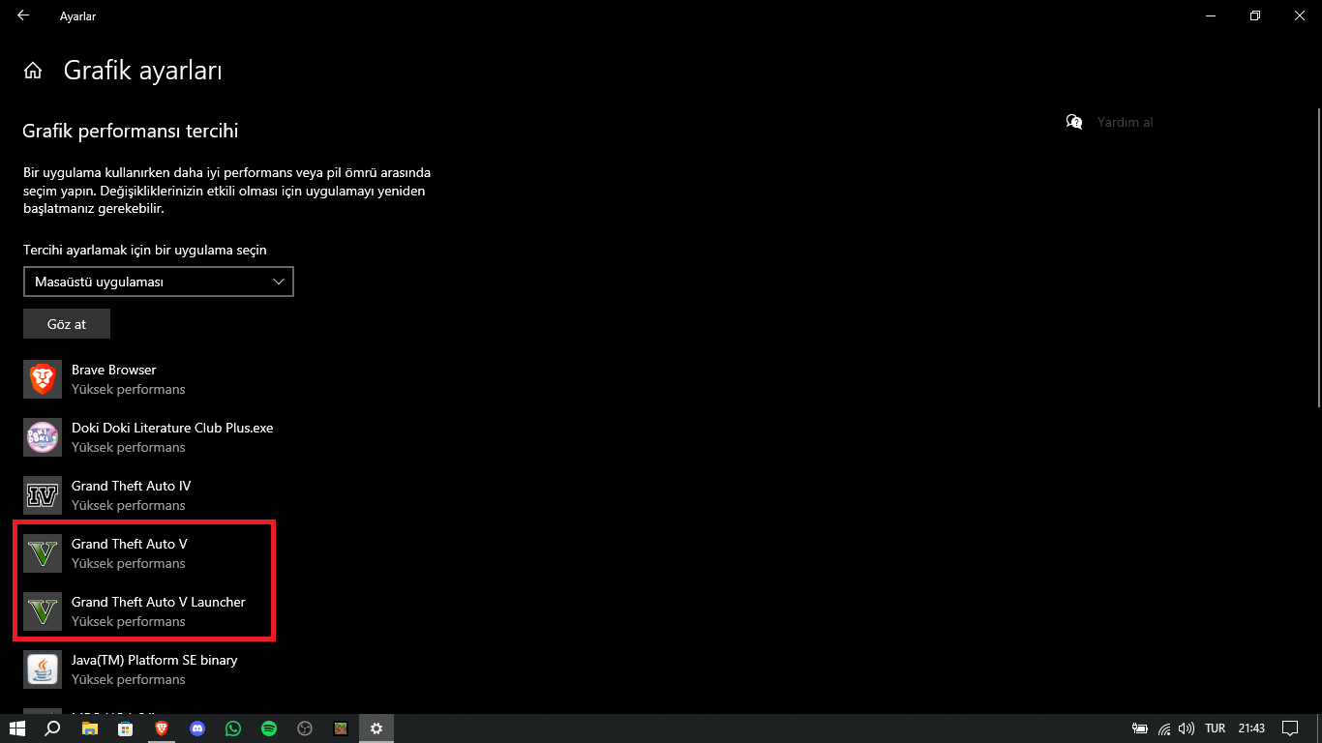Viewport: 1322px width, 743px height.
Task: Open Spotify from the taskbar
Action: tap(269, 728)
